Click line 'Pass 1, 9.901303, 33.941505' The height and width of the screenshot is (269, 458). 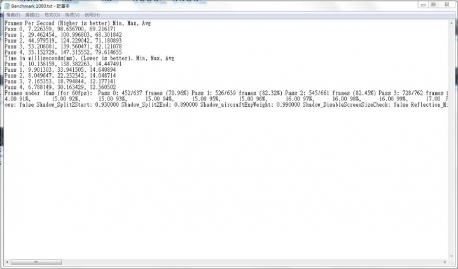(60, 70)
